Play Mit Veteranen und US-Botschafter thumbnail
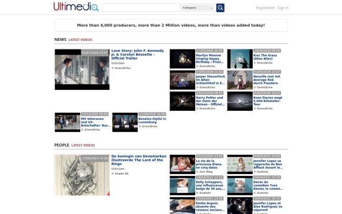 tap(67, 123)
